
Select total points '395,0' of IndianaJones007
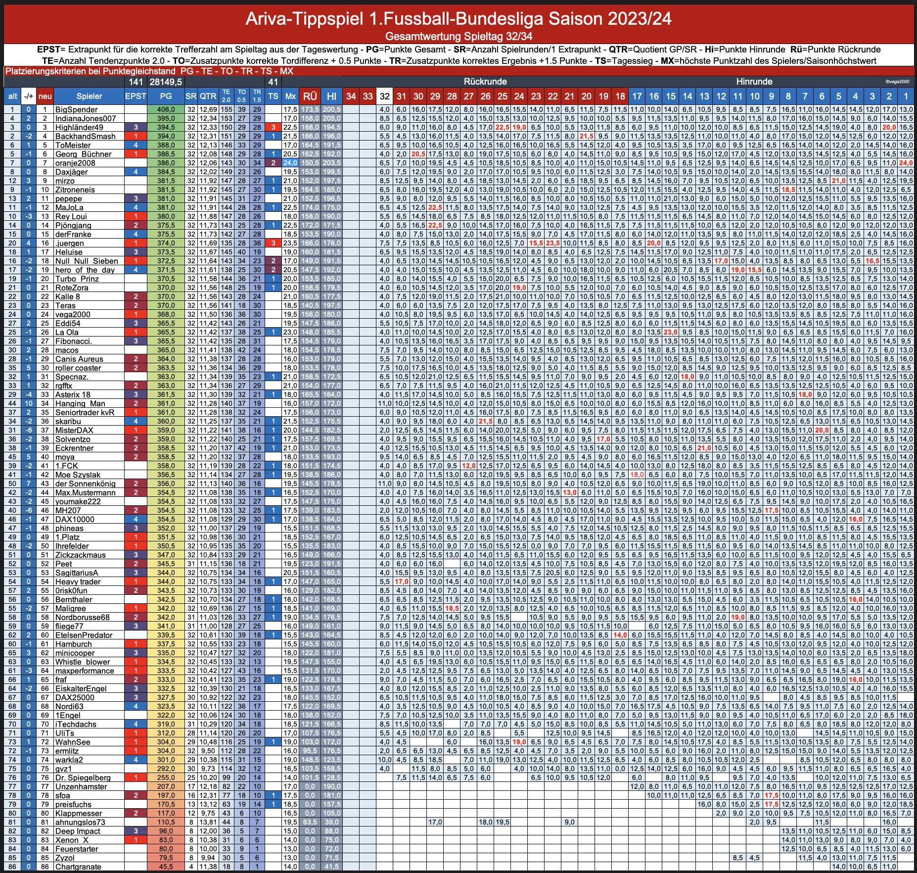(x=166, y=118)
